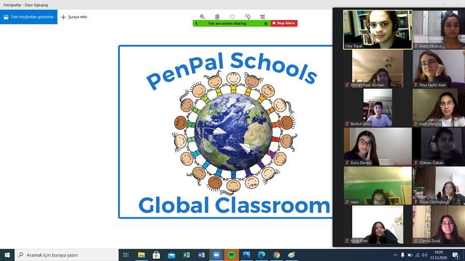Viewport: 465px width, 261px height.
Task: Click the Stop Share button
Action: coord(284,23)
